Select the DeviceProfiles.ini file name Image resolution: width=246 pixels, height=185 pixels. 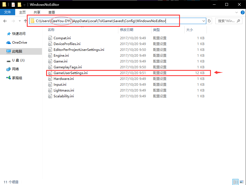point(67,44)
